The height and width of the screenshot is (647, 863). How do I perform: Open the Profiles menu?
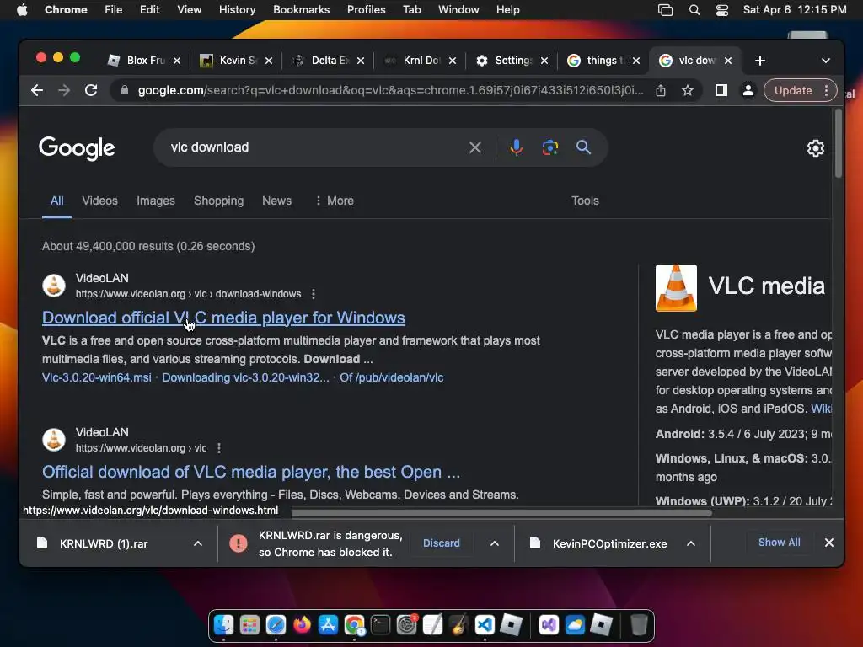[366, 10]
